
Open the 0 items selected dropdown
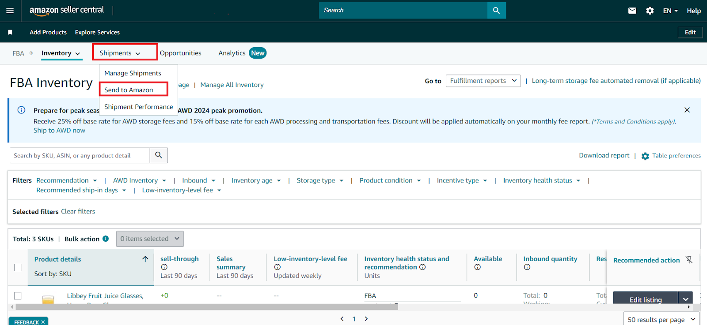[149, 239]
